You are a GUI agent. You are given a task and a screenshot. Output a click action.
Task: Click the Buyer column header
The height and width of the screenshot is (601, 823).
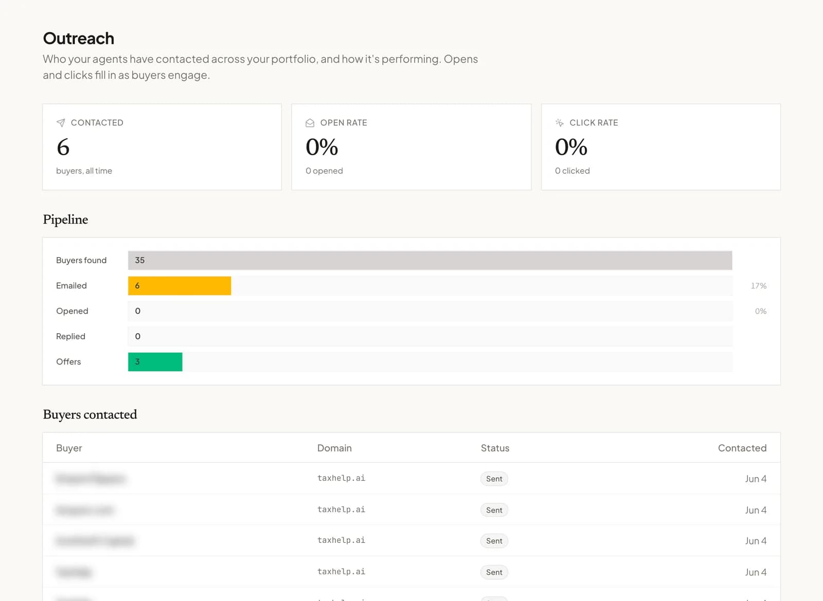[69, 448]
